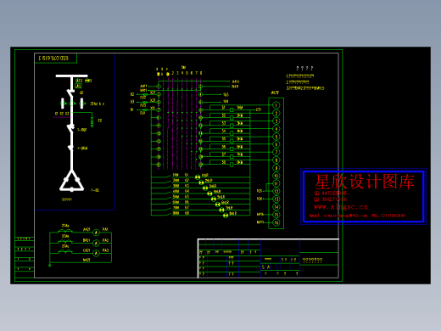Viewport: 441px width, 331px height.
Task: Click terminal 2 on the terminal strip
Action: tap(276, 113)
